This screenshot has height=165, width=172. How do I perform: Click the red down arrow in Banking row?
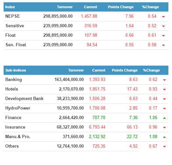pyautogui.click(x=164, y=80)
